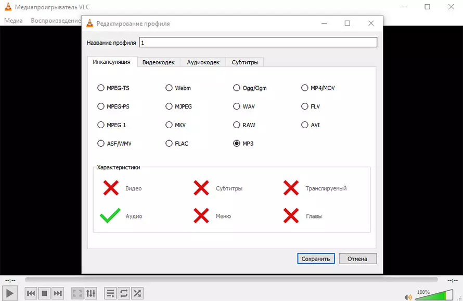Select the FLAC radio button
Image resolution: width=463 pixels, height=301 pixels.
[169, 143]
